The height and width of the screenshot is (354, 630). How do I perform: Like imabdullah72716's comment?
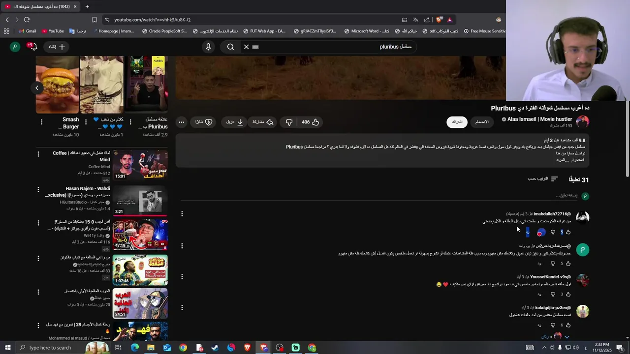pos(568,232)
